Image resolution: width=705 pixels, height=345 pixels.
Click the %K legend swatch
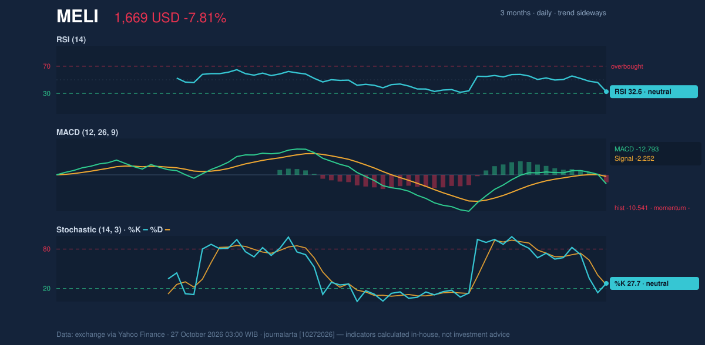(146, 229)
